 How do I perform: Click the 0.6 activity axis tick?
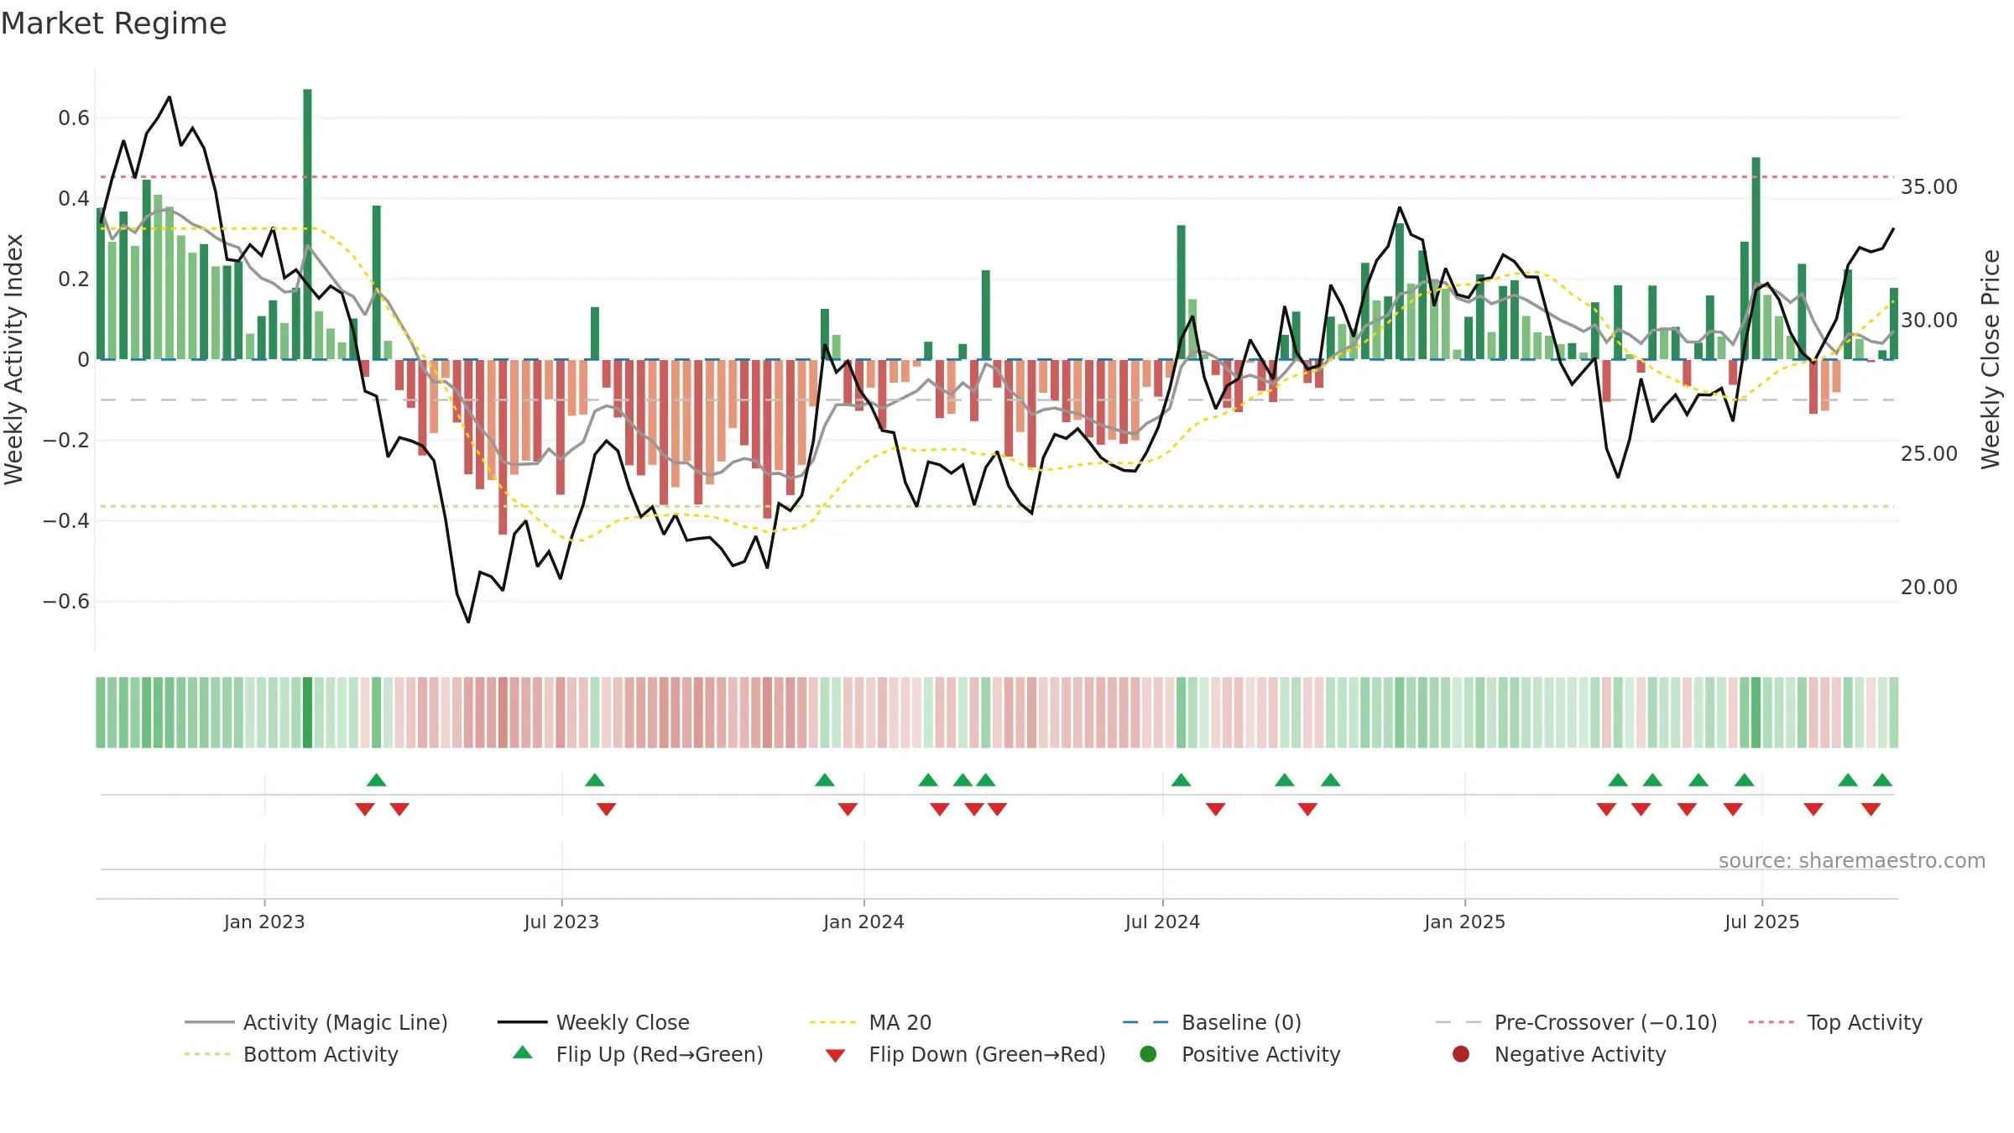tap(74, 117)
